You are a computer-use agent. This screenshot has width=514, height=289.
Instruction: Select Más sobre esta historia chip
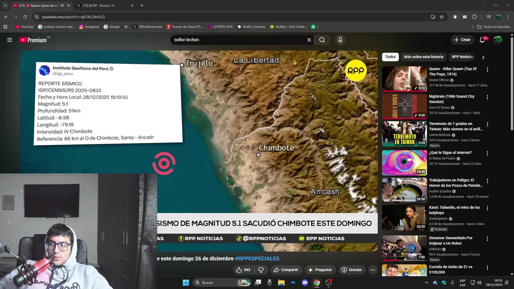[424, 57]
